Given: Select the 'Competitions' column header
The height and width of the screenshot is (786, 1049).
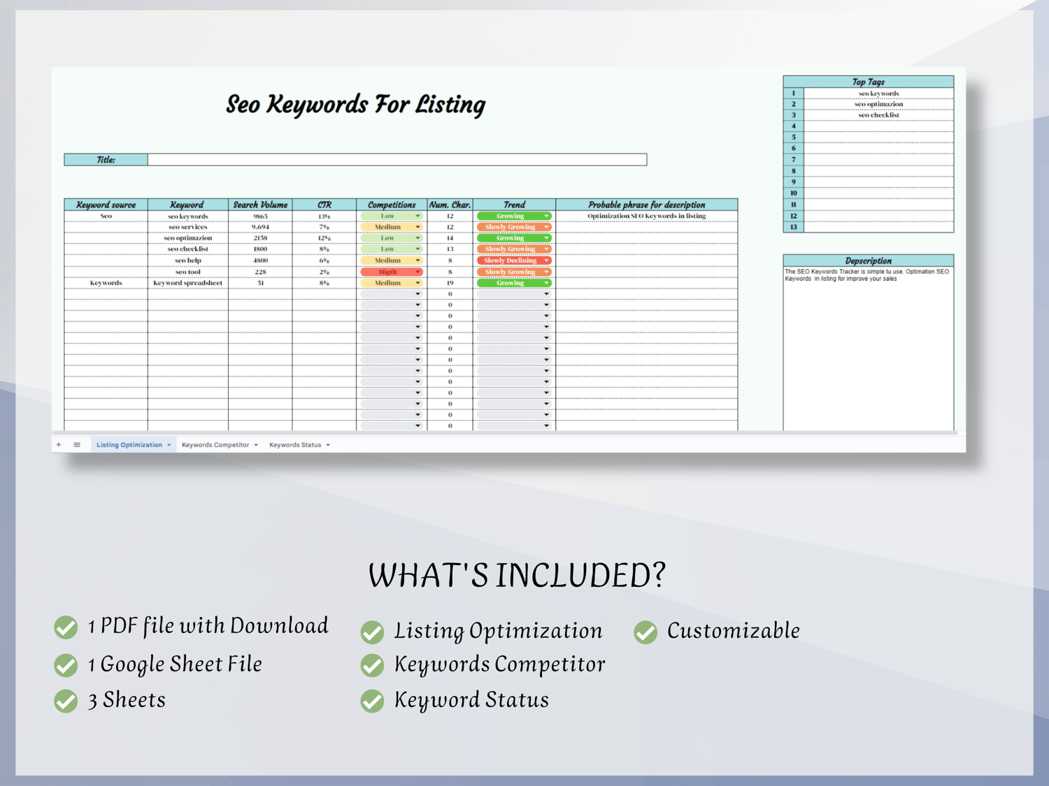Looking at the screenshot, I should (392, 205).
